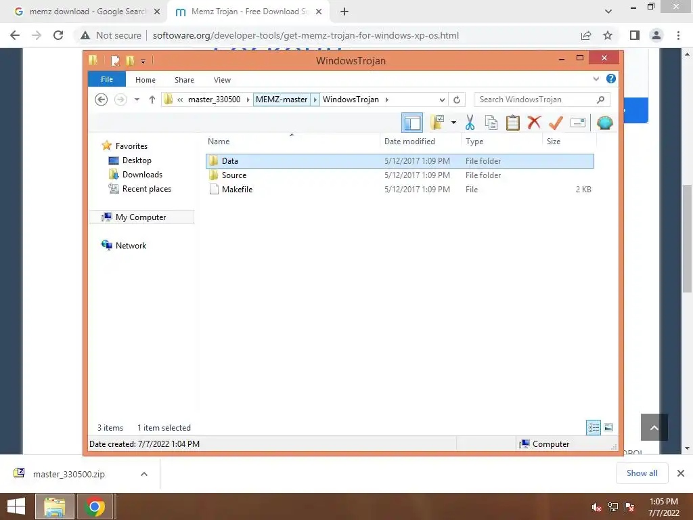Open Chrome side panel icon
The image size is (693, 520).
pos(635,35)
